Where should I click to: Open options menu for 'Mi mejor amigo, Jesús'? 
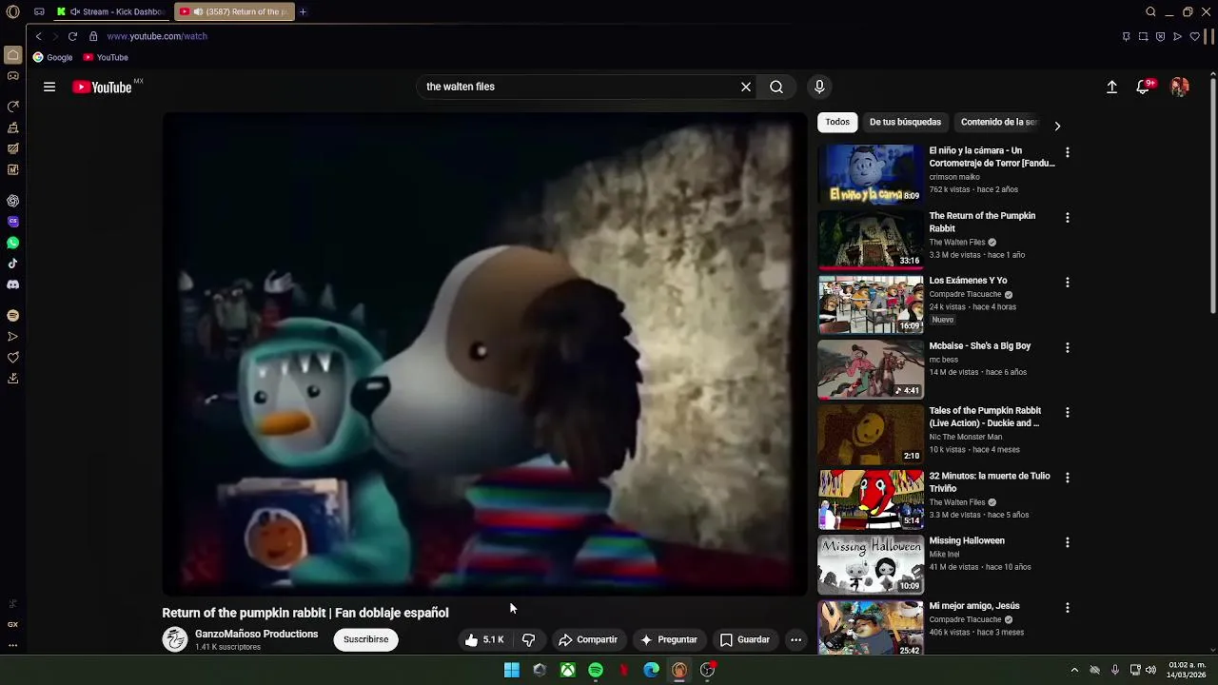pyautogui.click(x=1068, y=608)
